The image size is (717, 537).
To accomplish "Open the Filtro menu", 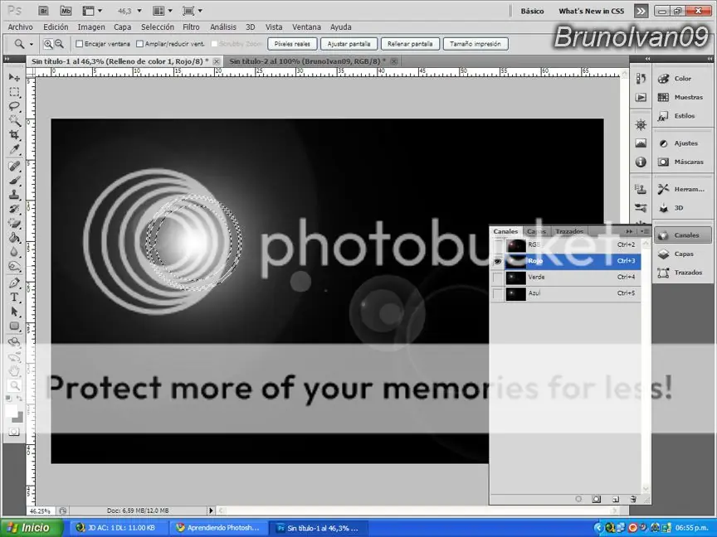I will 191,27.
